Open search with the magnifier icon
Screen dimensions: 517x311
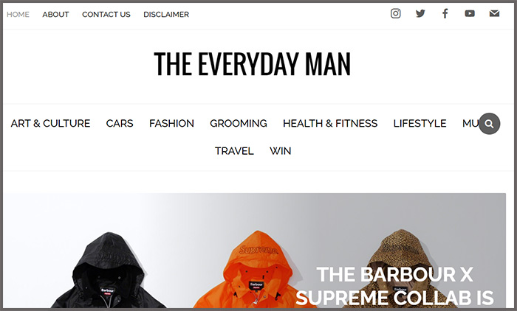coord(489,124)
